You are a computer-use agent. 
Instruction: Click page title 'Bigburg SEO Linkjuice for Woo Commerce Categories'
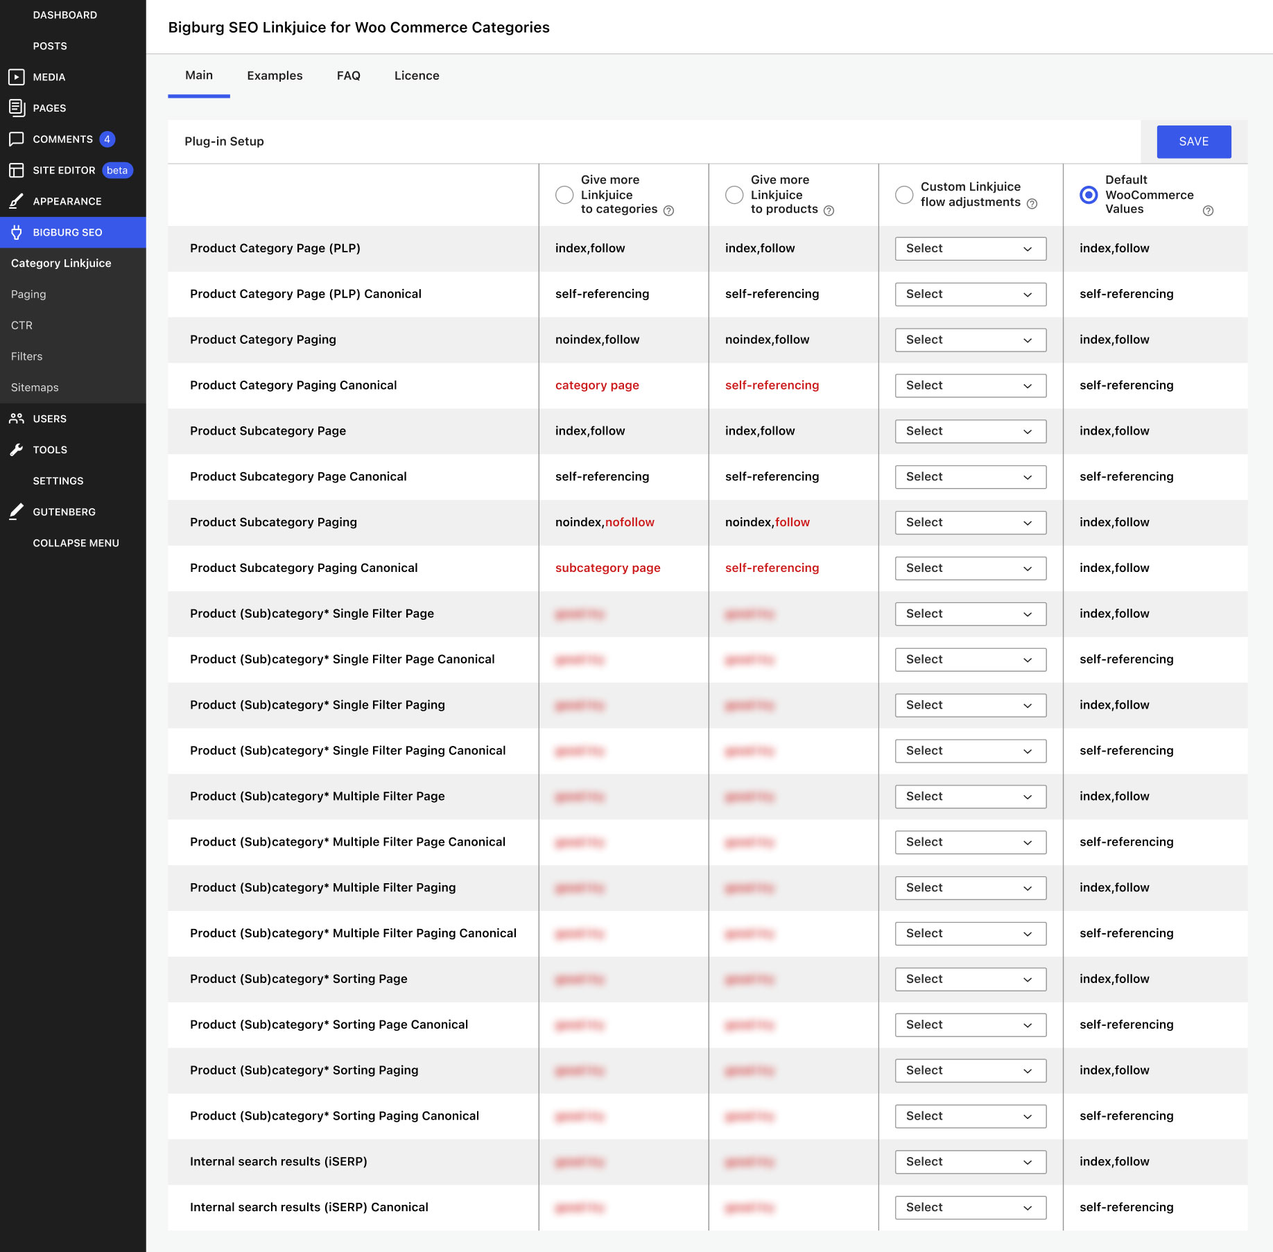[359, 28]
